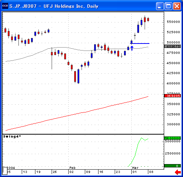Click the 450000 price scale label

click(x=173, y=63)
